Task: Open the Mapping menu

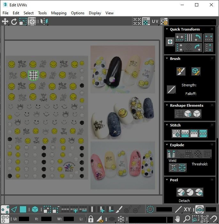Action: coord(59,13)
